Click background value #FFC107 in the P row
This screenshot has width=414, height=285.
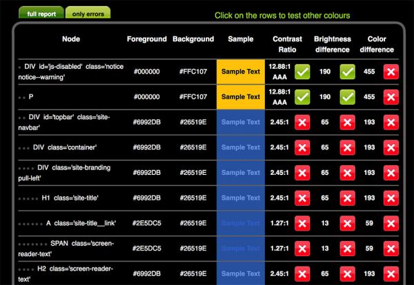(x=193, y=97)
